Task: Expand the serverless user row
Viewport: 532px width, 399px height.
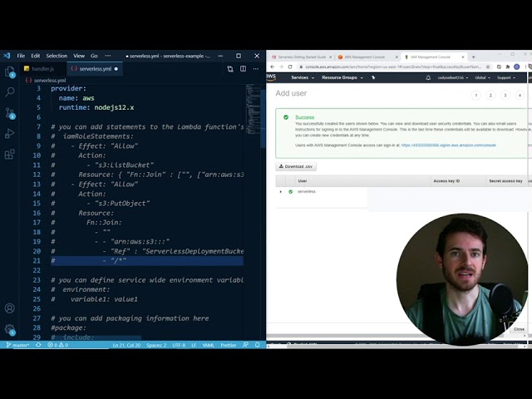Action: (x=281, y=192)
